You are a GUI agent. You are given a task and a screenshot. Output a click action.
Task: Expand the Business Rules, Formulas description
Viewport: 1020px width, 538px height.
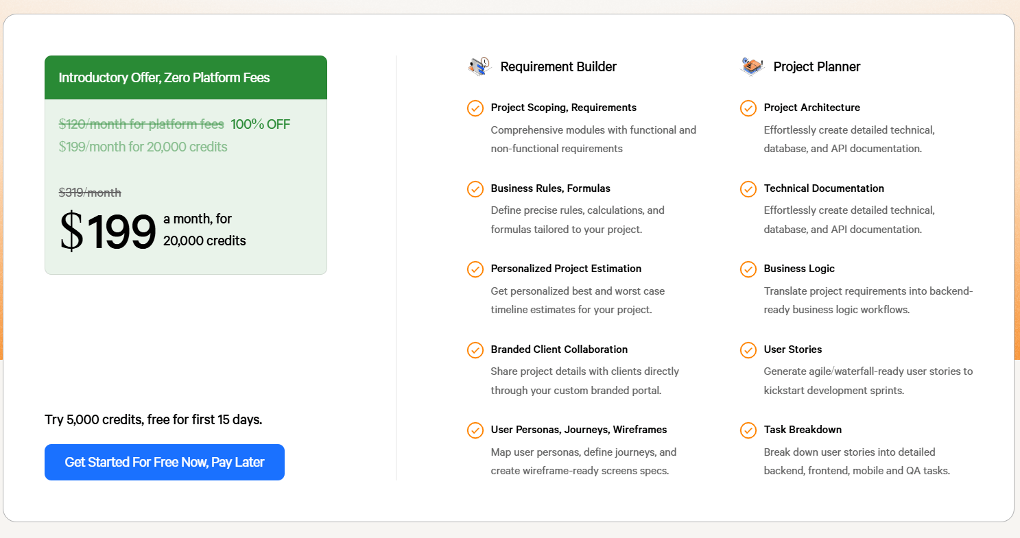[550, 188]
